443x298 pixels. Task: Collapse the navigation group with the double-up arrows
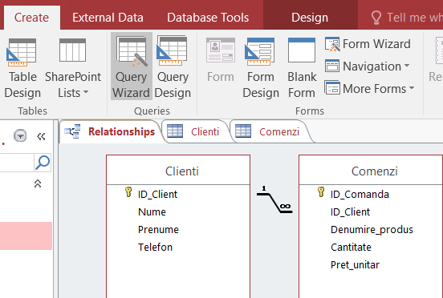click(38, 183)
